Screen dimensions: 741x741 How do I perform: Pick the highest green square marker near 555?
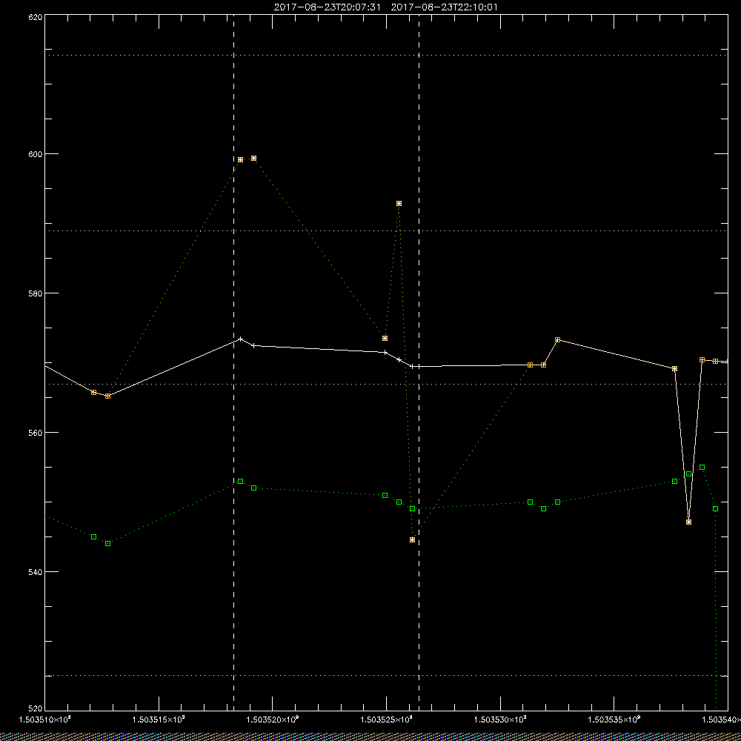(702, 468)
